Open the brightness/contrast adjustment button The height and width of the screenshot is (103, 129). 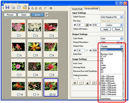75,83
